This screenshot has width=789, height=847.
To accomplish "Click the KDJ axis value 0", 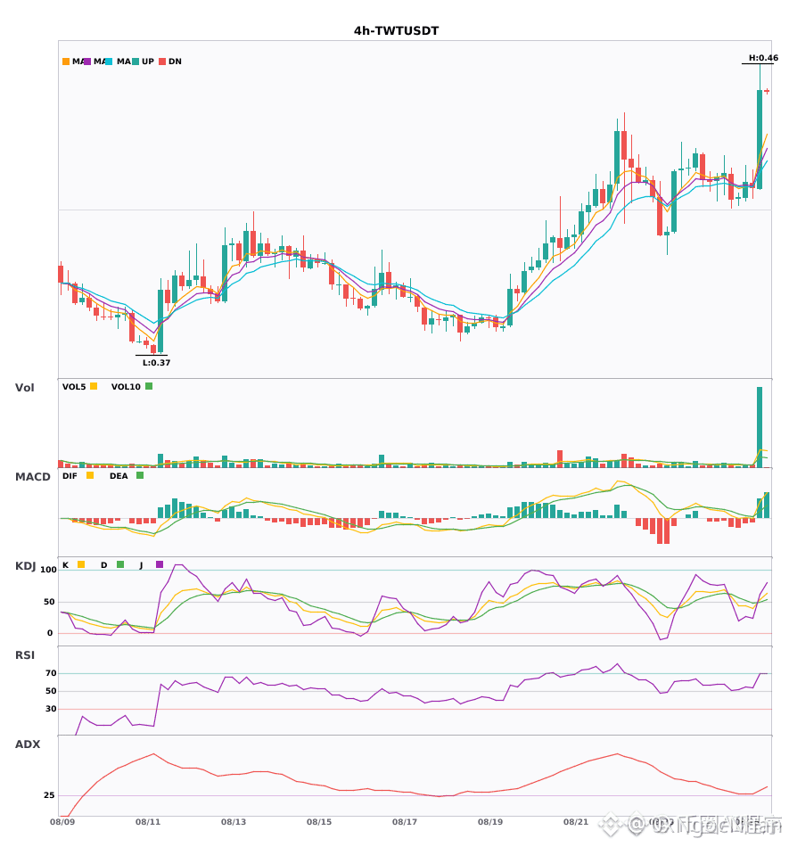I will [x=50, y=633].
